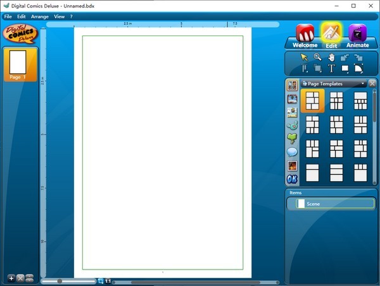Set zoom to 1:1

tap(108, 282)
